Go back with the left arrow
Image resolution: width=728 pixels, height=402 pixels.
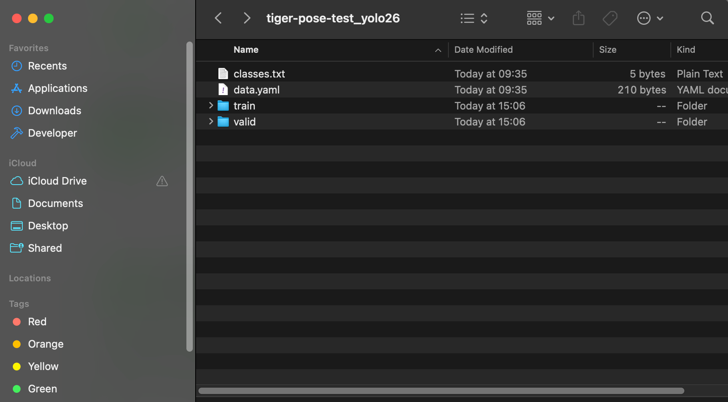pyautogui.click(x=218, y=18)
